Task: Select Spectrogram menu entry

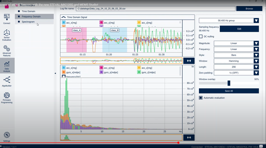Action: (34, 22)
